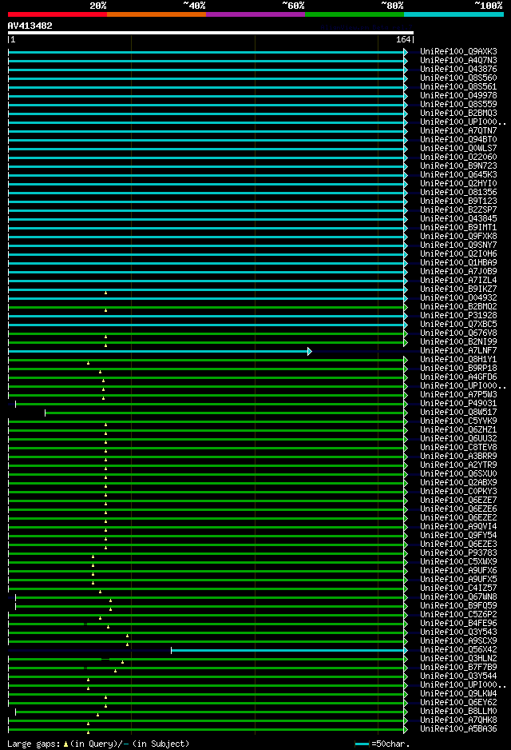Click the green alignment bar for Q8W517

[x=224, y=413]
